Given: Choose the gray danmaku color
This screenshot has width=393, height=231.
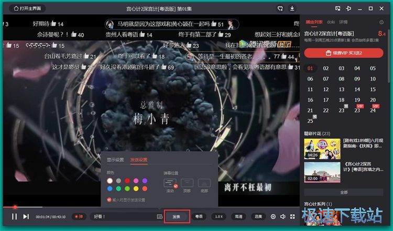Looking at the screenshot, I should point(118,181).
